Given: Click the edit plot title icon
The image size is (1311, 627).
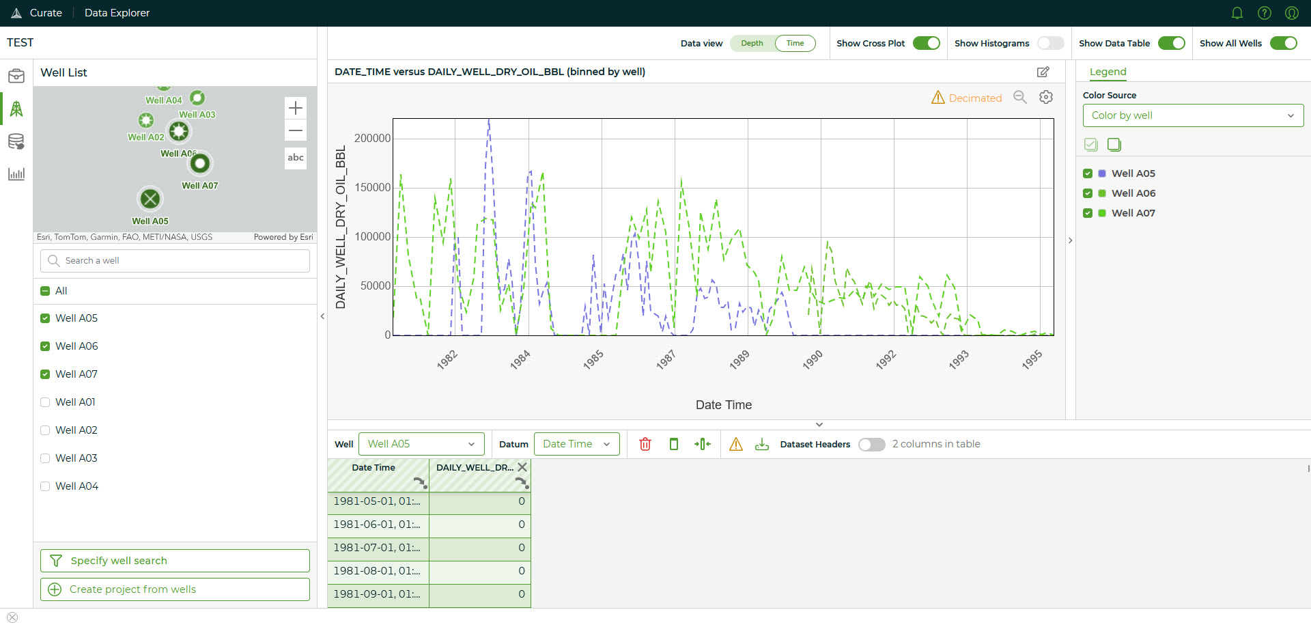Looking at the screenshot, I should pyautogui.click(x=1043, y=72).
